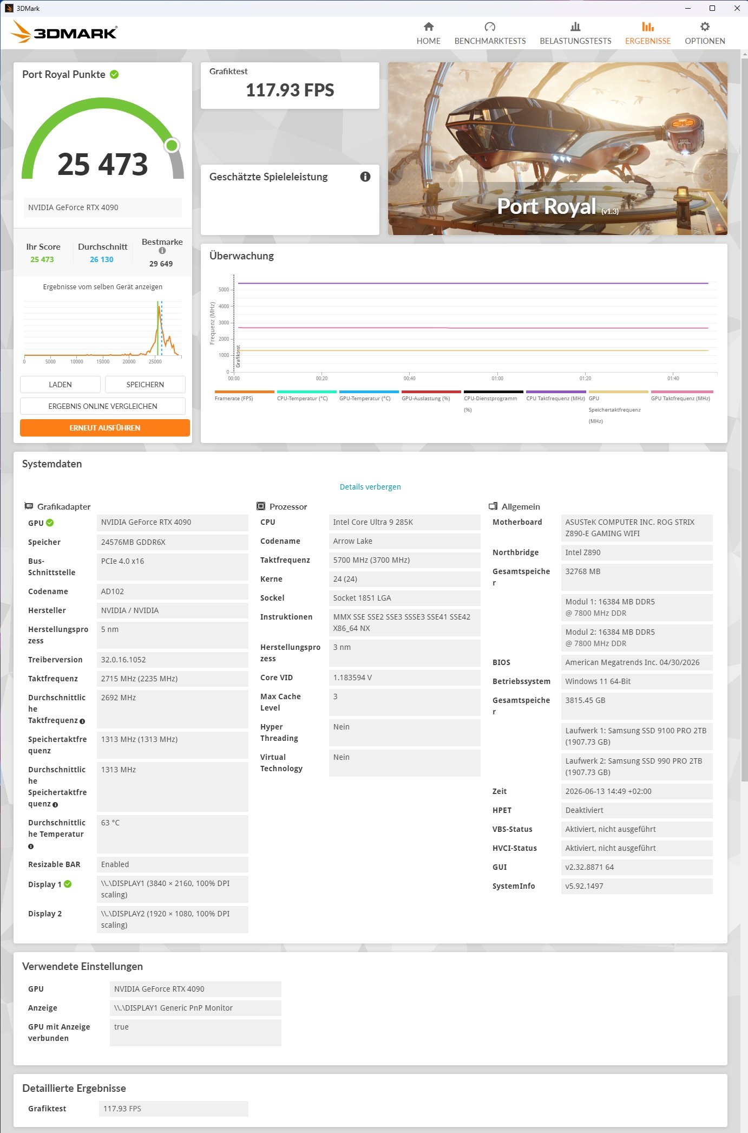
Task: Click the Details verbergen link
Action: point(370,487)
